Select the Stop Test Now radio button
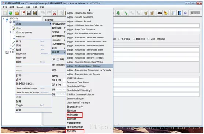Image resolution: width=204 pixels, height=134 pixels. (148, 39)
